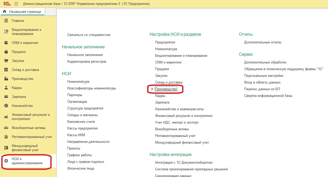Viewport: 328px width, 177px height.
Task: Open Персональные настройки
Action: (264, 76)
